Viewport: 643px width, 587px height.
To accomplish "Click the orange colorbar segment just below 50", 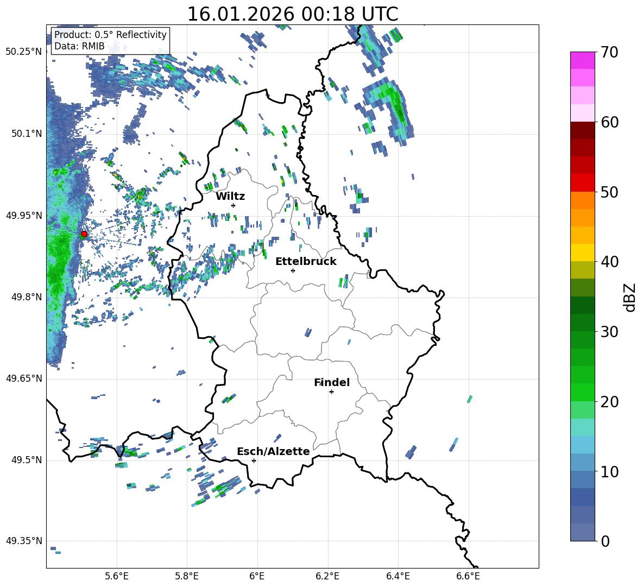I will click(582, 200).
